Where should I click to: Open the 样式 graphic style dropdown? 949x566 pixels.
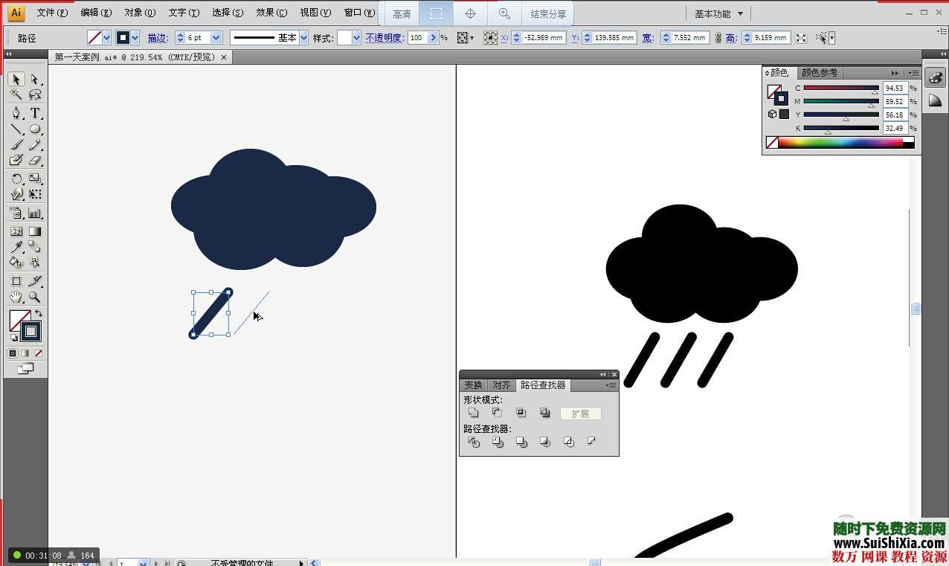(x=356, y=38)
